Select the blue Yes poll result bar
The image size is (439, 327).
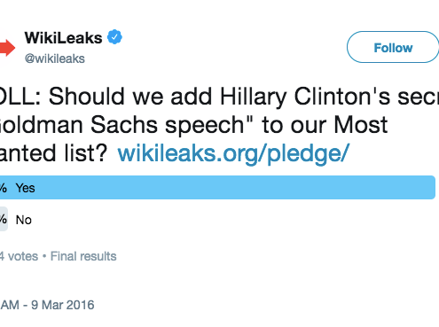point(217,187)
